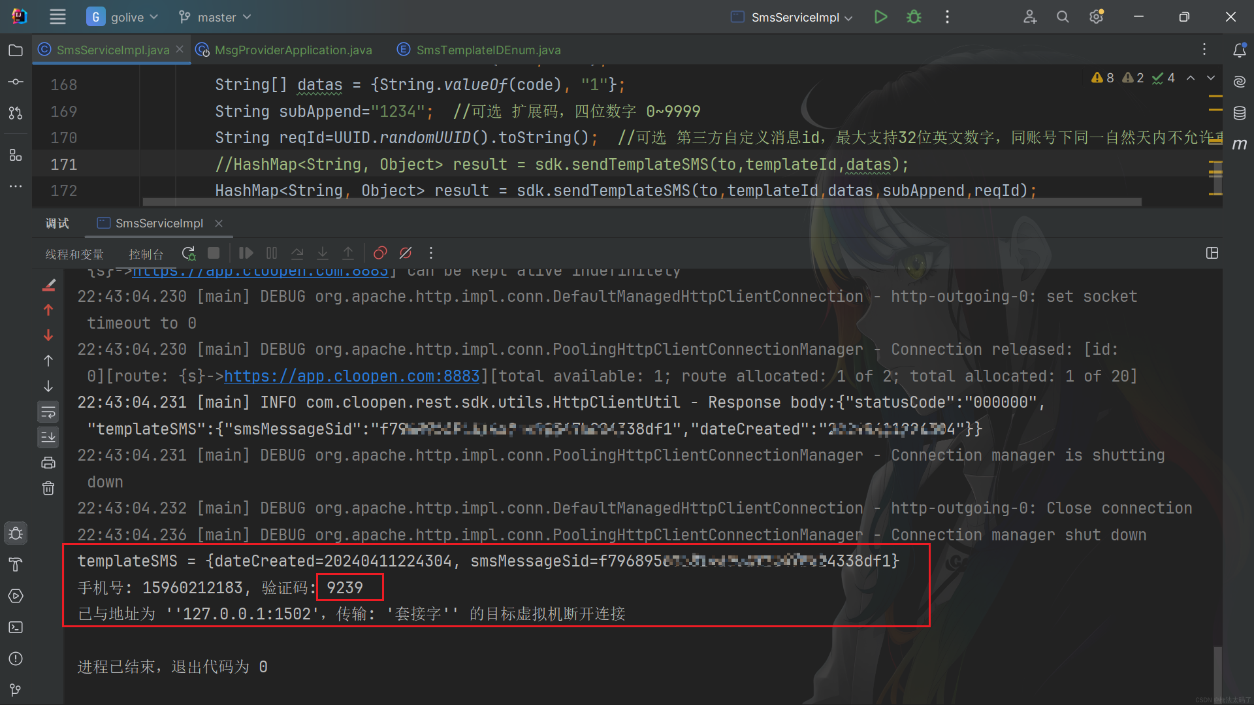The height and width of the screenshot is (705, 1254).
Task: Go to previous highlighted error
Action: [1191, 78]
